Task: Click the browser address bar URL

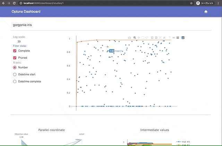Action: point(43,3)
